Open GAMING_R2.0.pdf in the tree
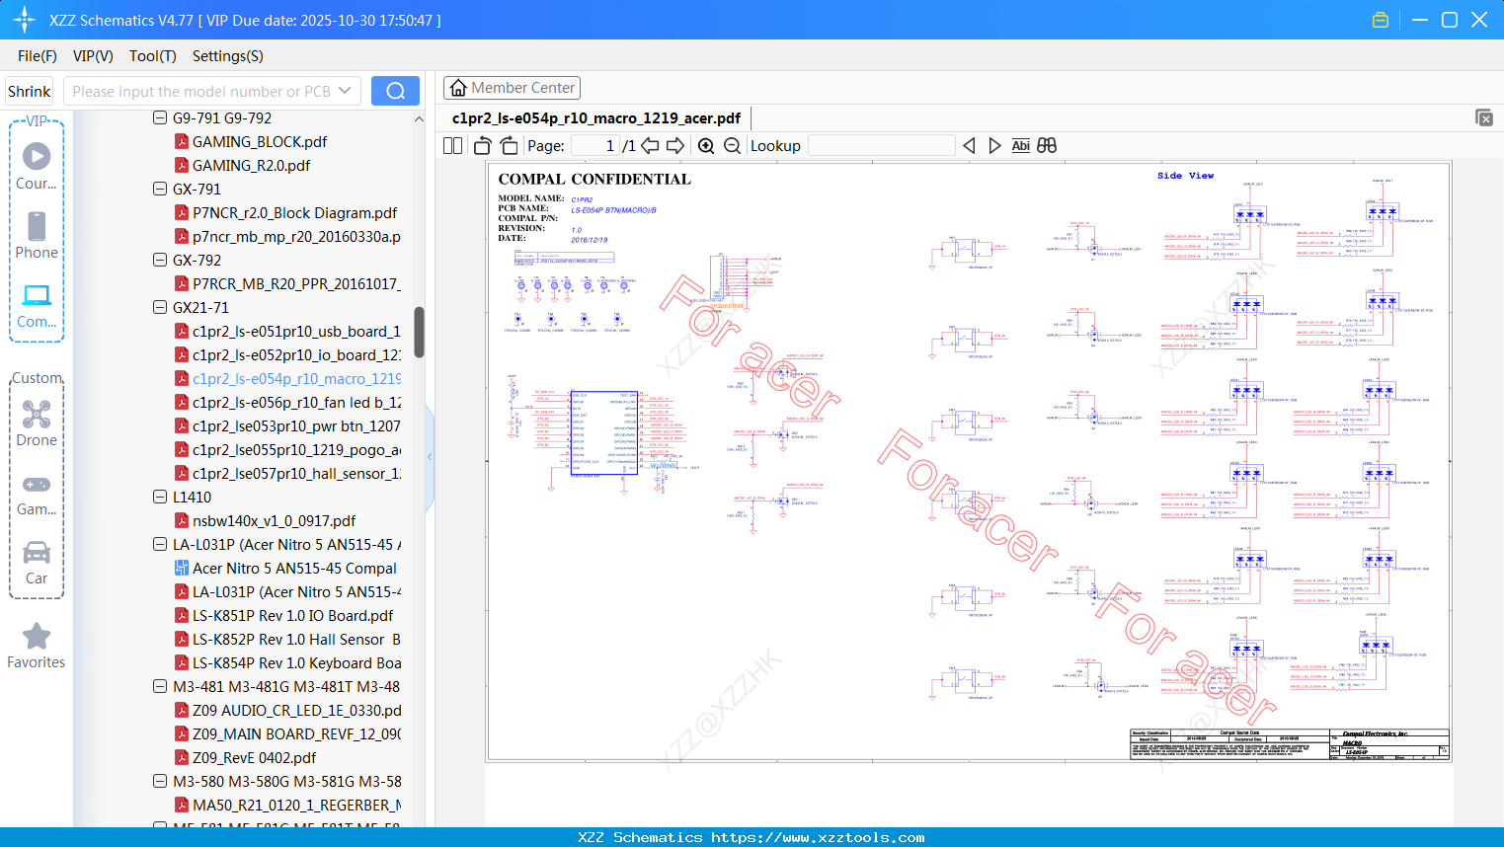 coord(251,165)
